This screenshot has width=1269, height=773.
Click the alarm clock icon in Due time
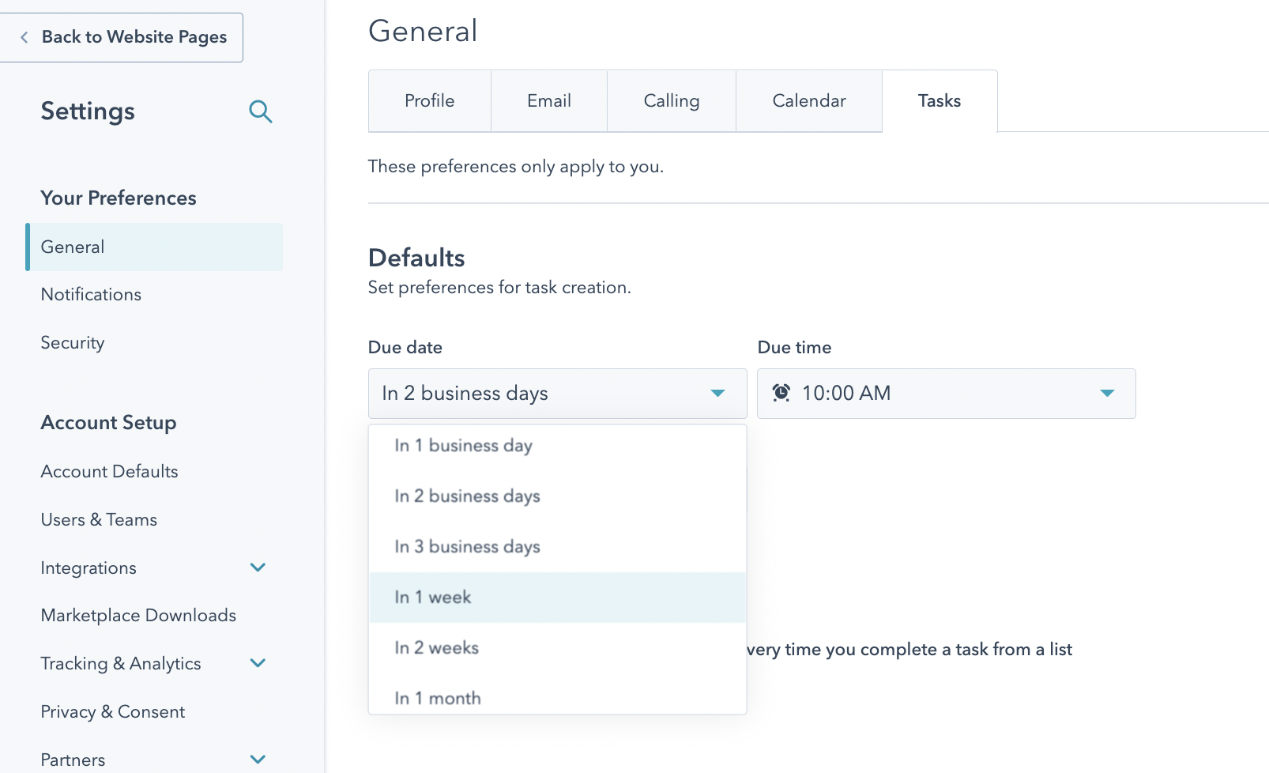tap(781, 393)
